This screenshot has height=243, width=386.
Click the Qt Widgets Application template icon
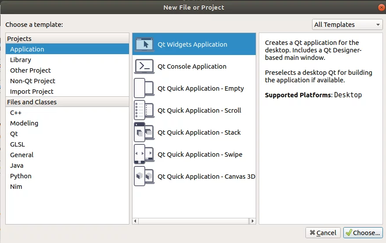(x=144, y=44)
